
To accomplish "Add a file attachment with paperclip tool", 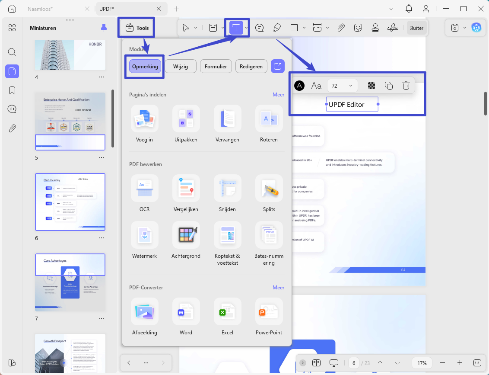I will click(x=341, y=28).
